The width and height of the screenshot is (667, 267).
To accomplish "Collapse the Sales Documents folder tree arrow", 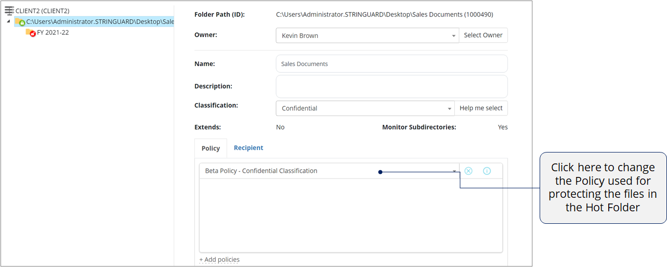I will [8, 22].
